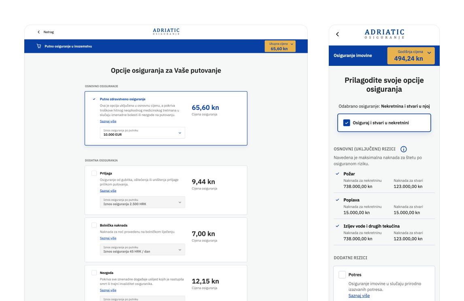Image resolution: width=464 pixels, height=301 pixels.
Task: Click checkmark beside Putno zdravstveno osiguranje
Action: click(94, 99)
